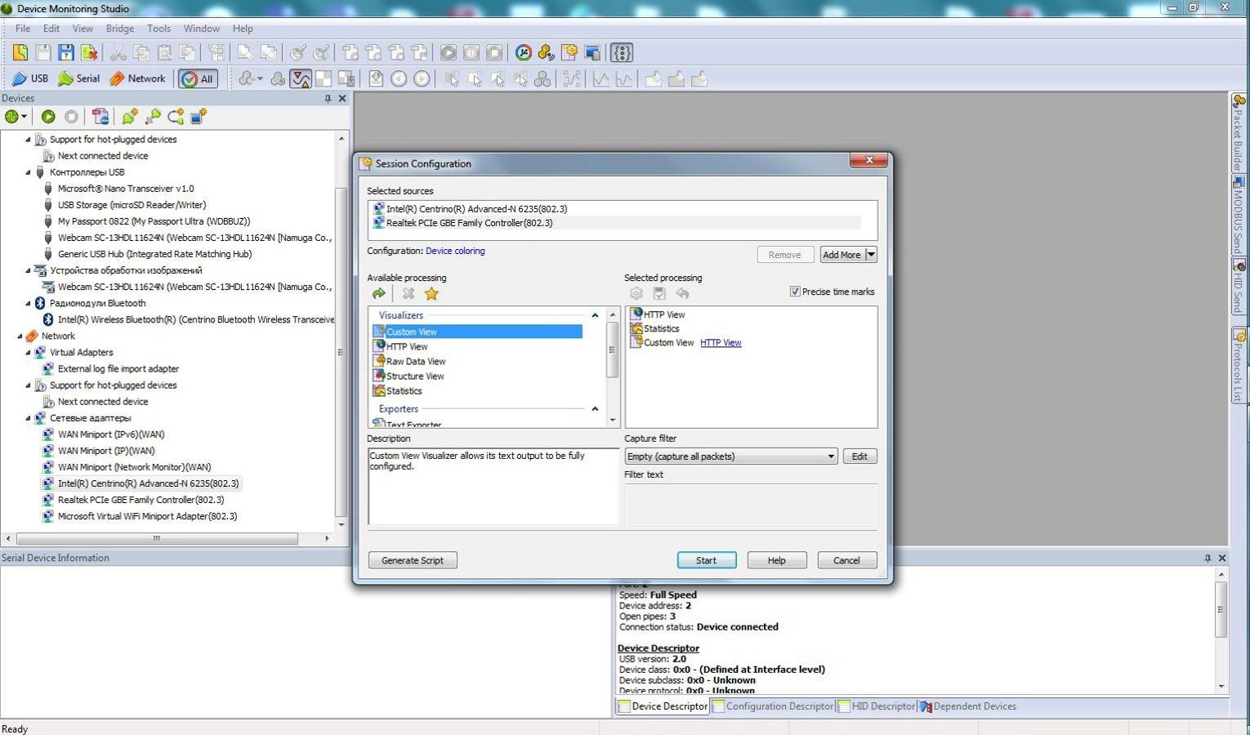Switch to HID Descriptor tab
Viewport: 1250px width, 735px height.
[x=877, y=706]
